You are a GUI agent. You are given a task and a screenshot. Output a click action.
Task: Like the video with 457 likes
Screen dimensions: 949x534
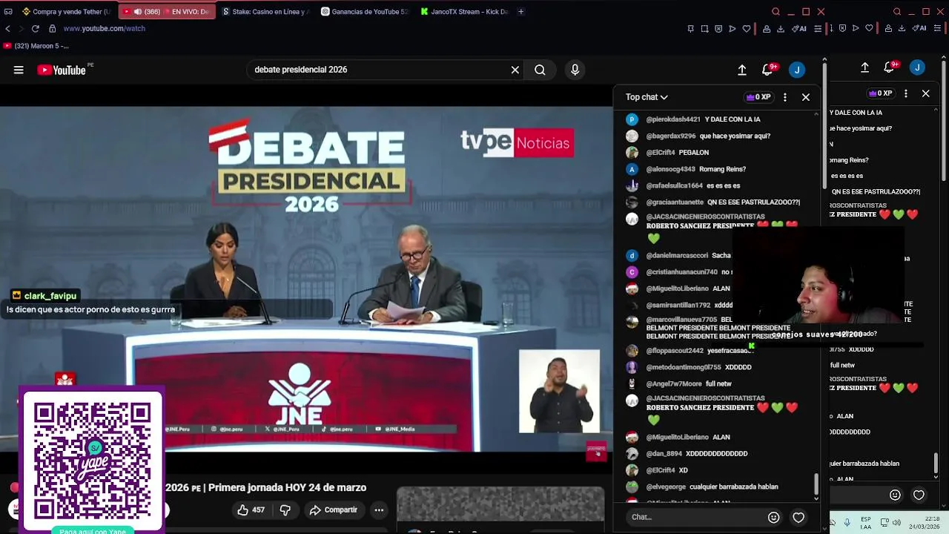click(x=251, y=510)
